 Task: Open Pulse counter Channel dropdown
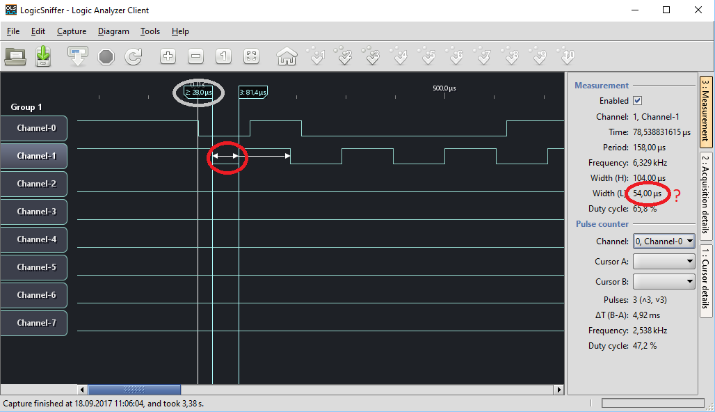coord(664,241)
